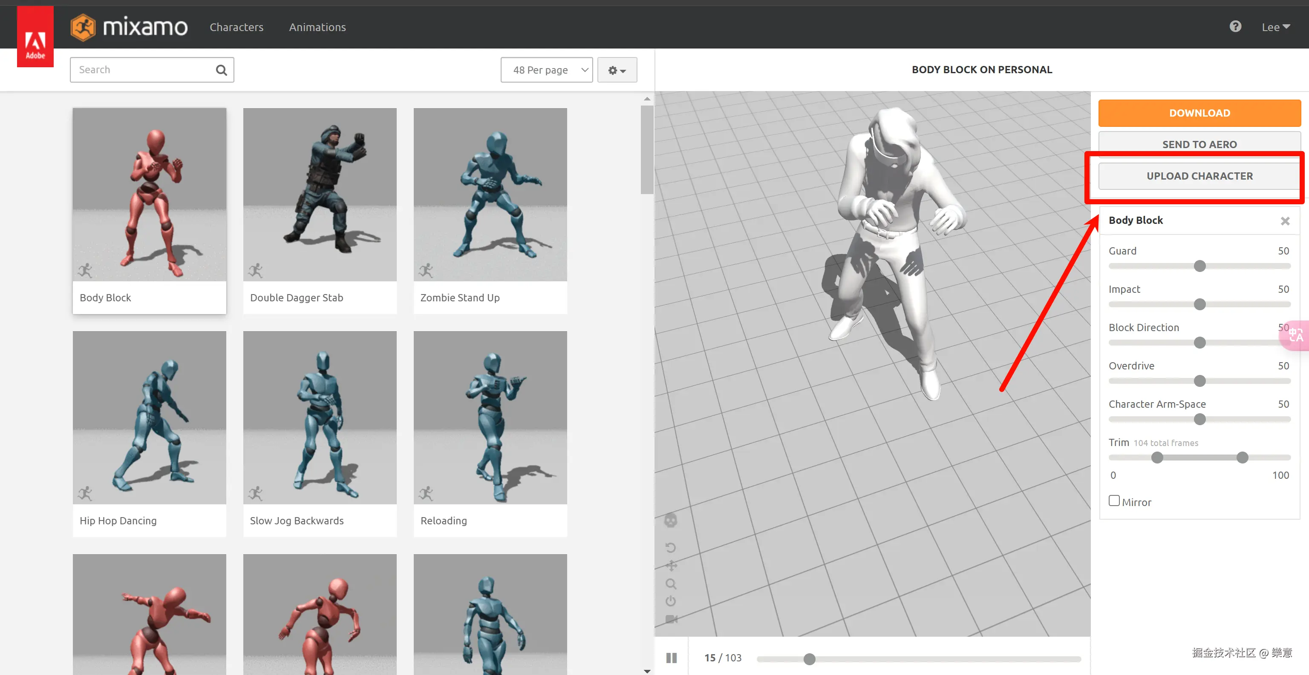Viewport: 1309px width, 675px height.
Task: Click the rotate arrow icon in the 3D viewer
Action: point(671,548)
